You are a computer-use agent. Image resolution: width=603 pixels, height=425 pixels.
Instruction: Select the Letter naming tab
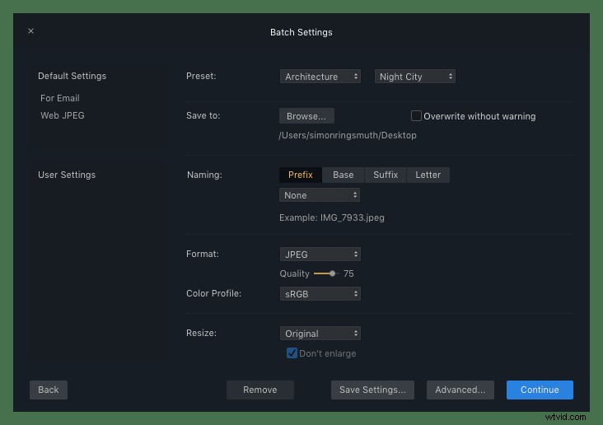[428, 175]
